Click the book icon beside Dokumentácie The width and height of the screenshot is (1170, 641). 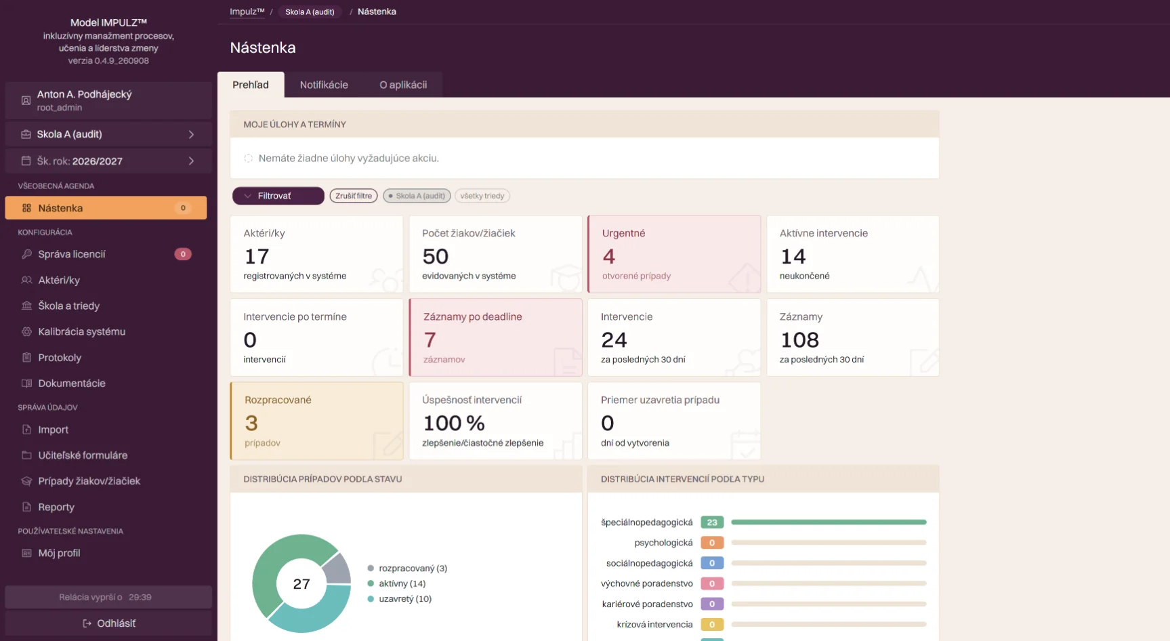26,383
